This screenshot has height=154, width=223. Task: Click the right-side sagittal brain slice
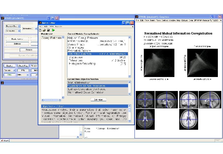[210, 100]
